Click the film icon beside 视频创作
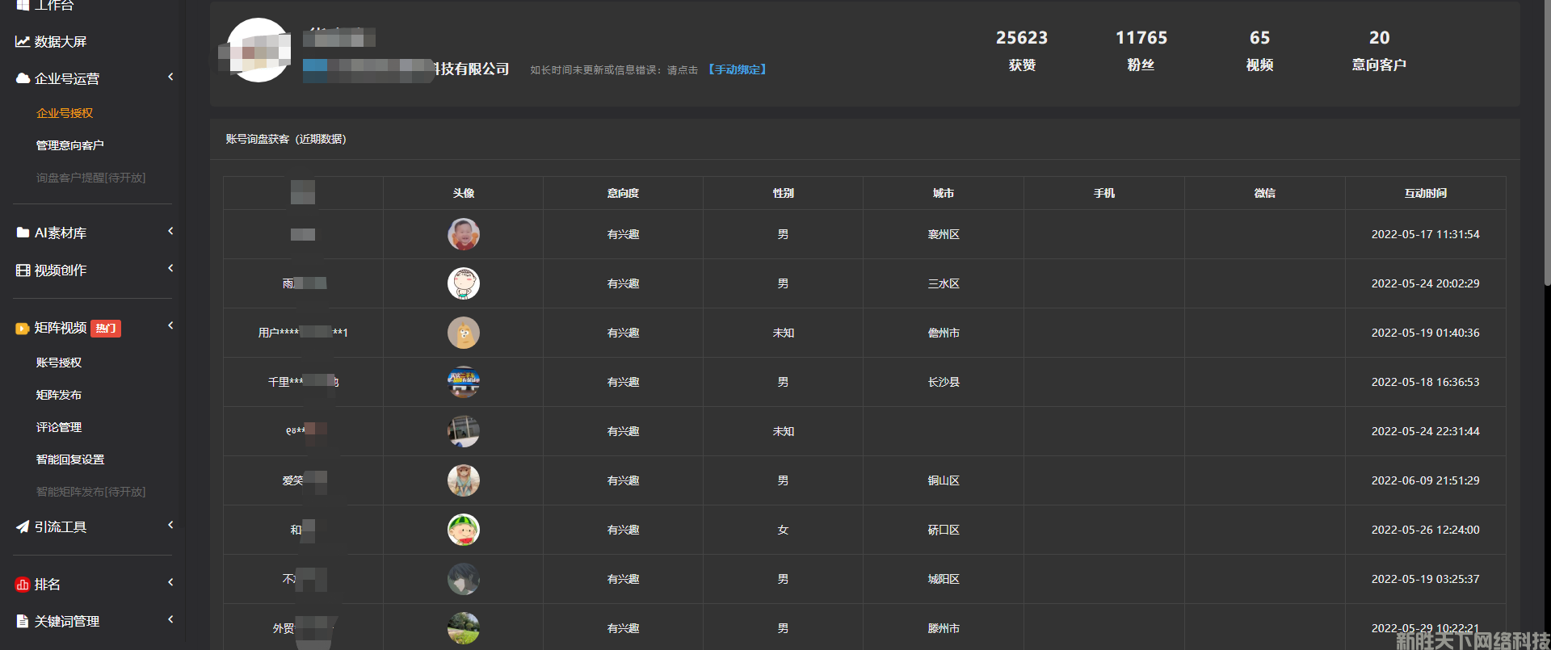 (x=23, y=270)
